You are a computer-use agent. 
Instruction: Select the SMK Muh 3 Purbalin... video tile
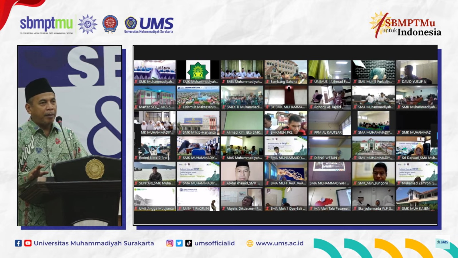[x=373, y=72]
